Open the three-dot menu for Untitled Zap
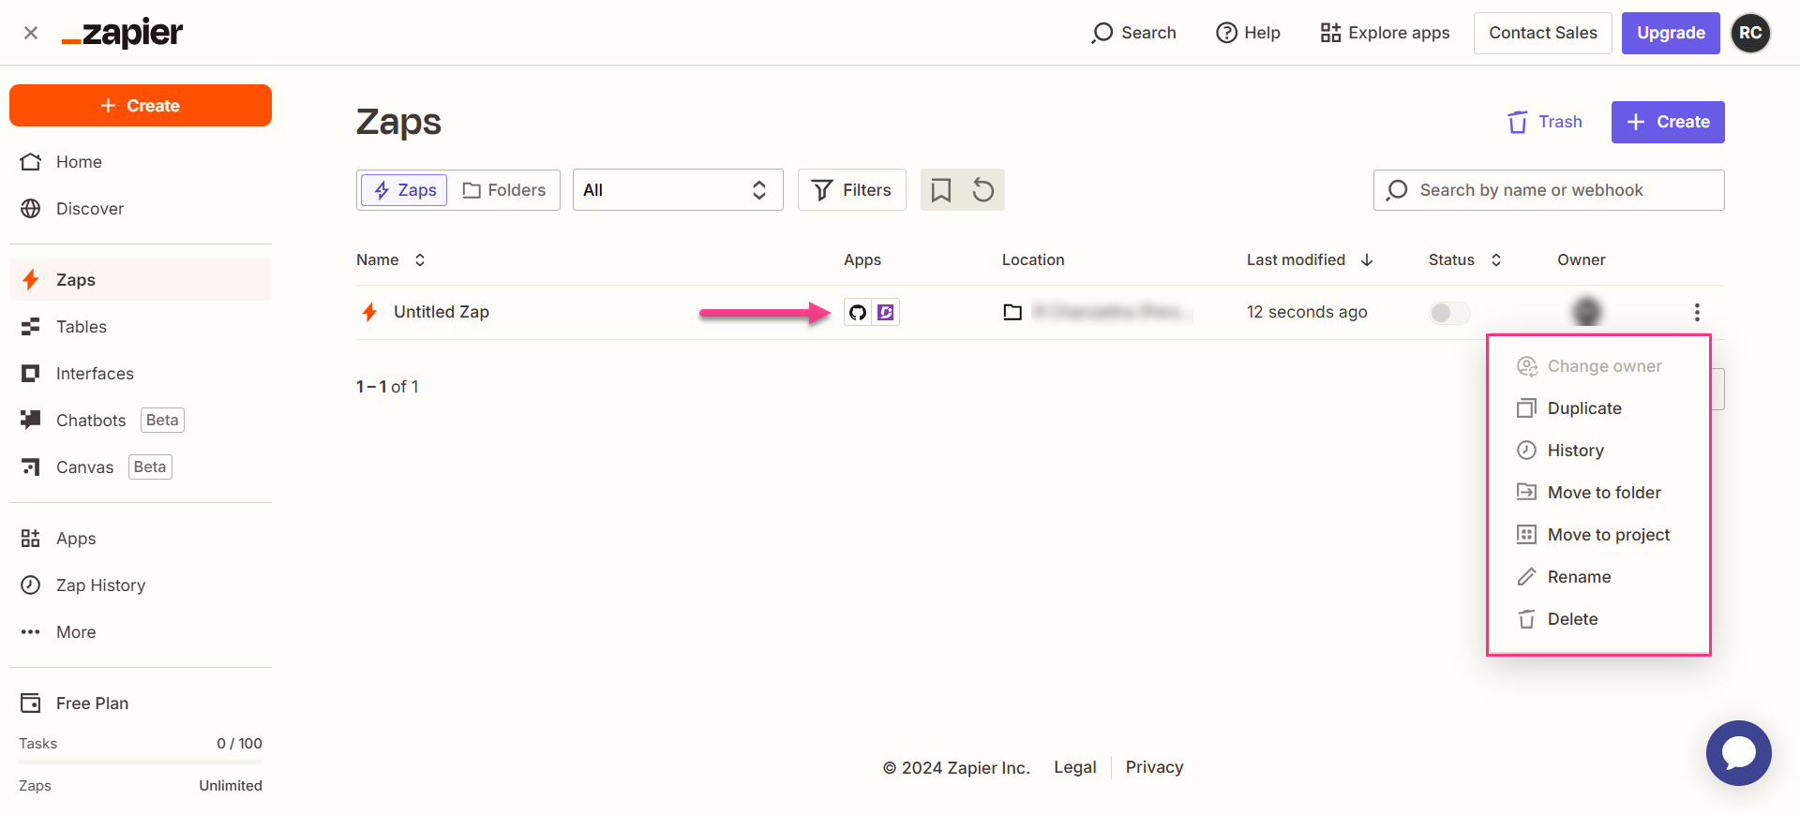This screenshot has height=814, width=1800. coord(1697,312)
